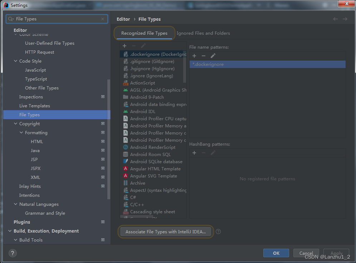Open the Settings dialog help button

[x=13, y=253]
